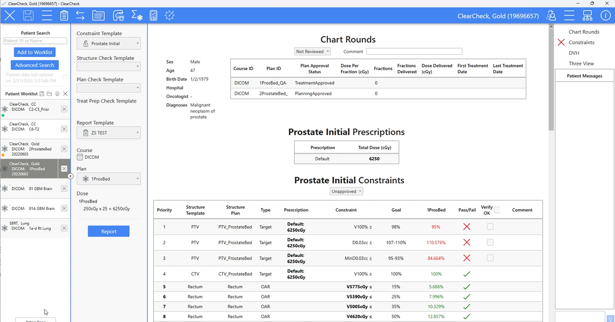Open a patient folder using the toolbar folder icon

point(98,15)
